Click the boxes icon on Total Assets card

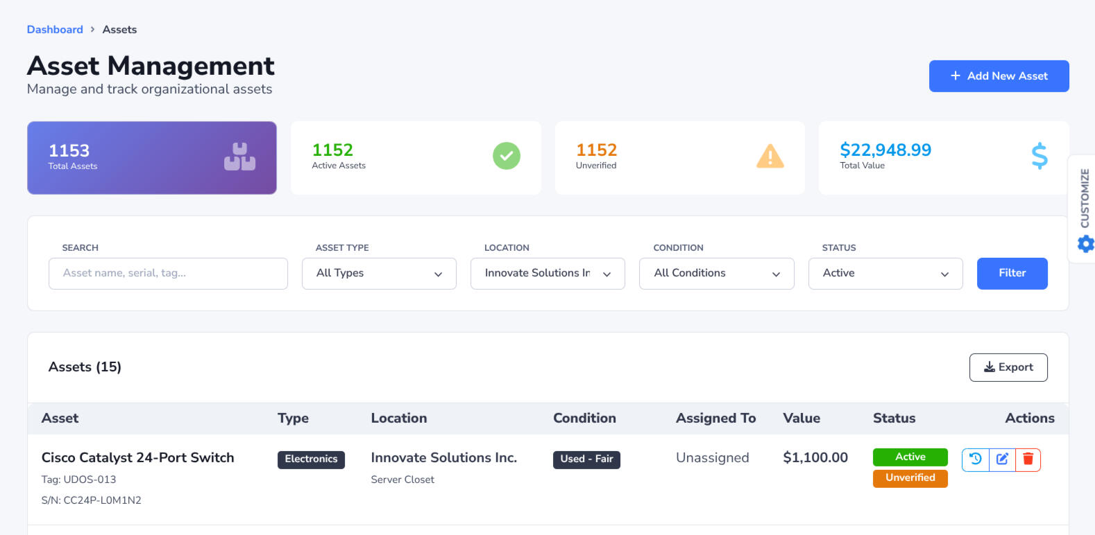click(239, 157)
